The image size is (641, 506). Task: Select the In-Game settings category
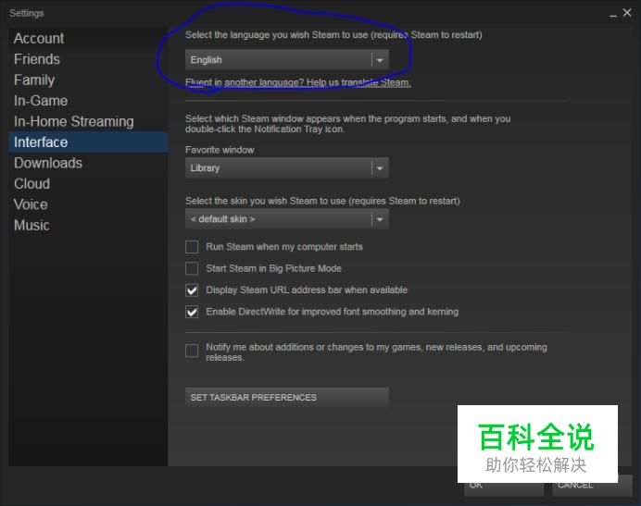tap(88, 101)
